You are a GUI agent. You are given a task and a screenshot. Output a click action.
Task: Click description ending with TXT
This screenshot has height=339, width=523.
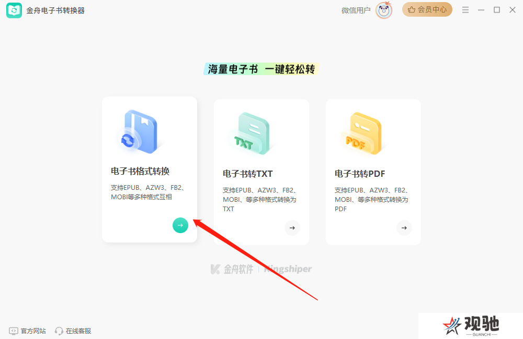click(x=259, y=200)
